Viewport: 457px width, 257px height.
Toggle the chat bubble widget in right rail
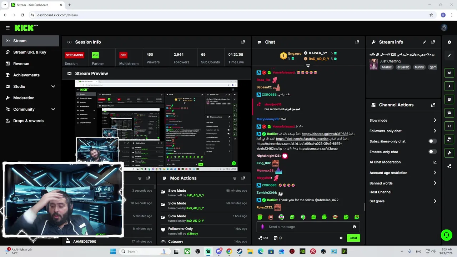coord(449,113)
